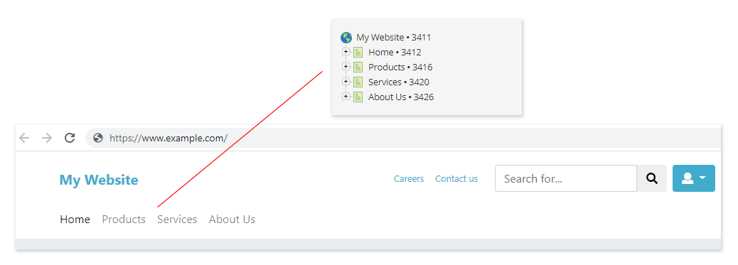
Task: Click inside the Search for... field
Action: [566, 178]
